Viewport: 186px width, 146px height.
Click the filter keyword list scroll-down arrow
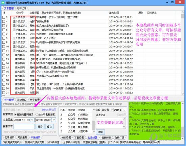pos(94,132)
